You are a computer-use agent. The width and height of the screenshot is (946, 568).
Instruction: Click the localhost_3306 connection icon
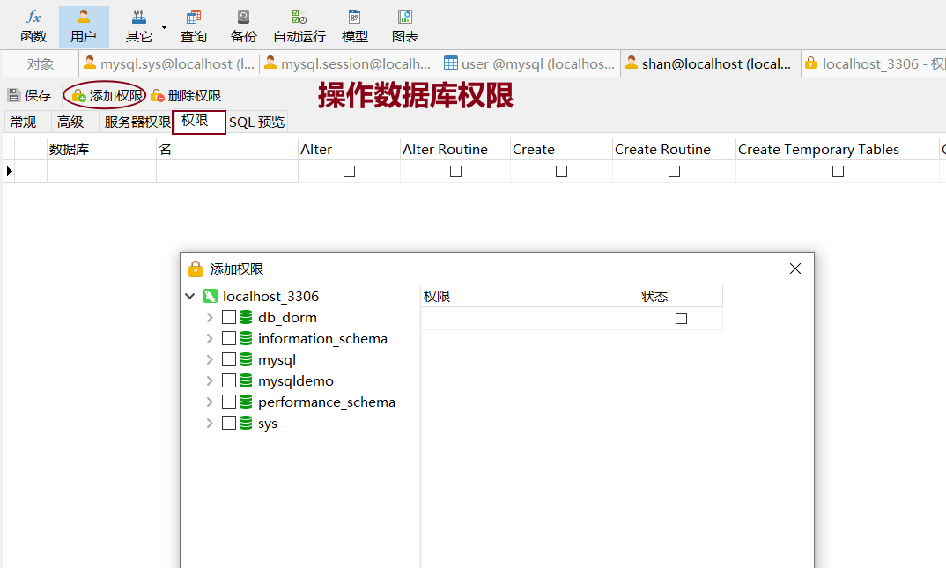[210, 296]
